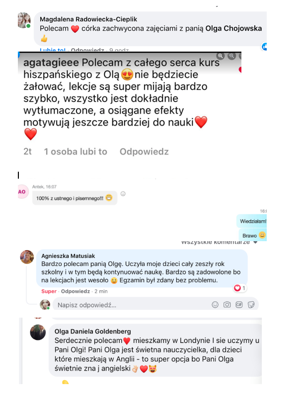Click the camera icon in reply field

[x=227, y=305]
